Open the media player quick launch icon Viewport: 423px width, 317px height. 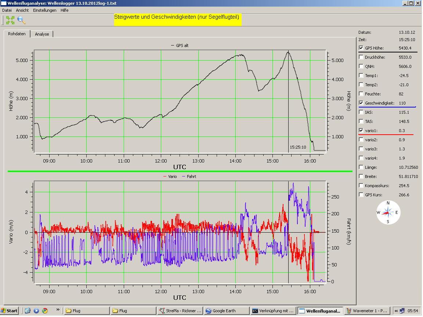pos(36,311)
